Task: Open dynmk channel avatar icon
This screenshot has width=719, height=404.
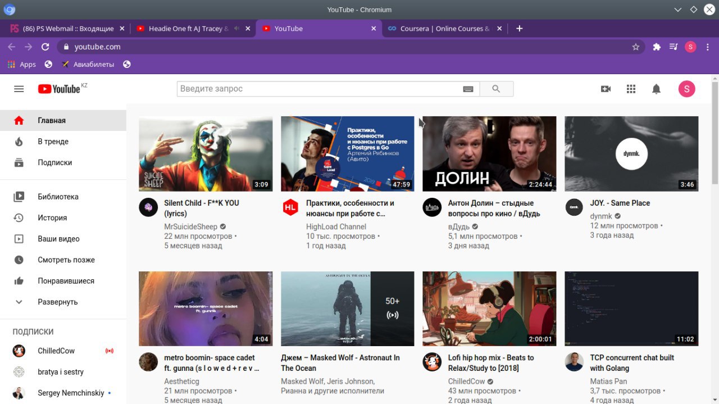Action: (x=574, y=207)
